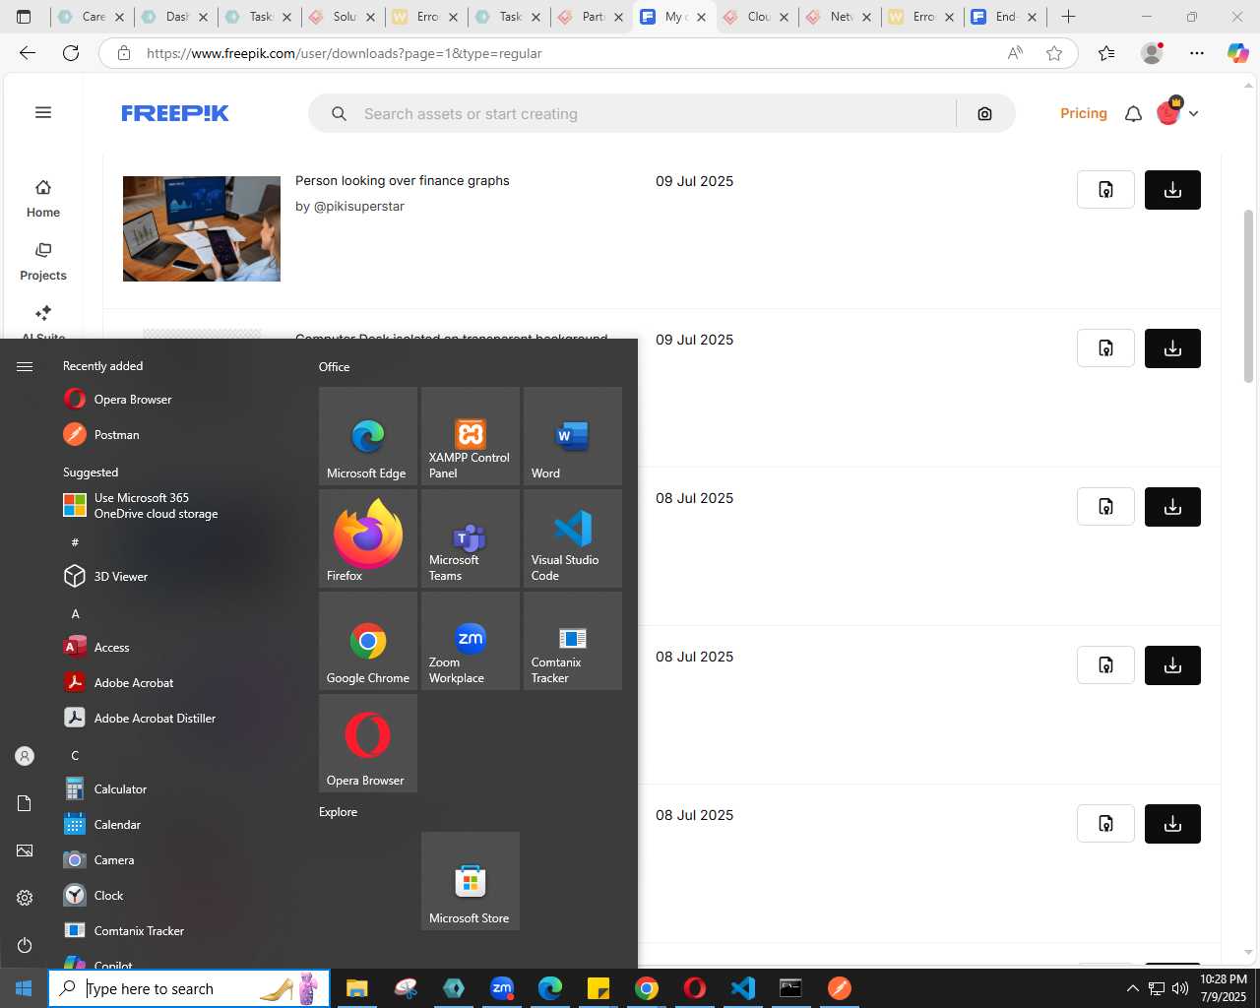Image resolution: width=1260 pixels, height=1008 pixels.
Task: Launch the Word tile
Action: pyautogui.click(x=573, y=436)
